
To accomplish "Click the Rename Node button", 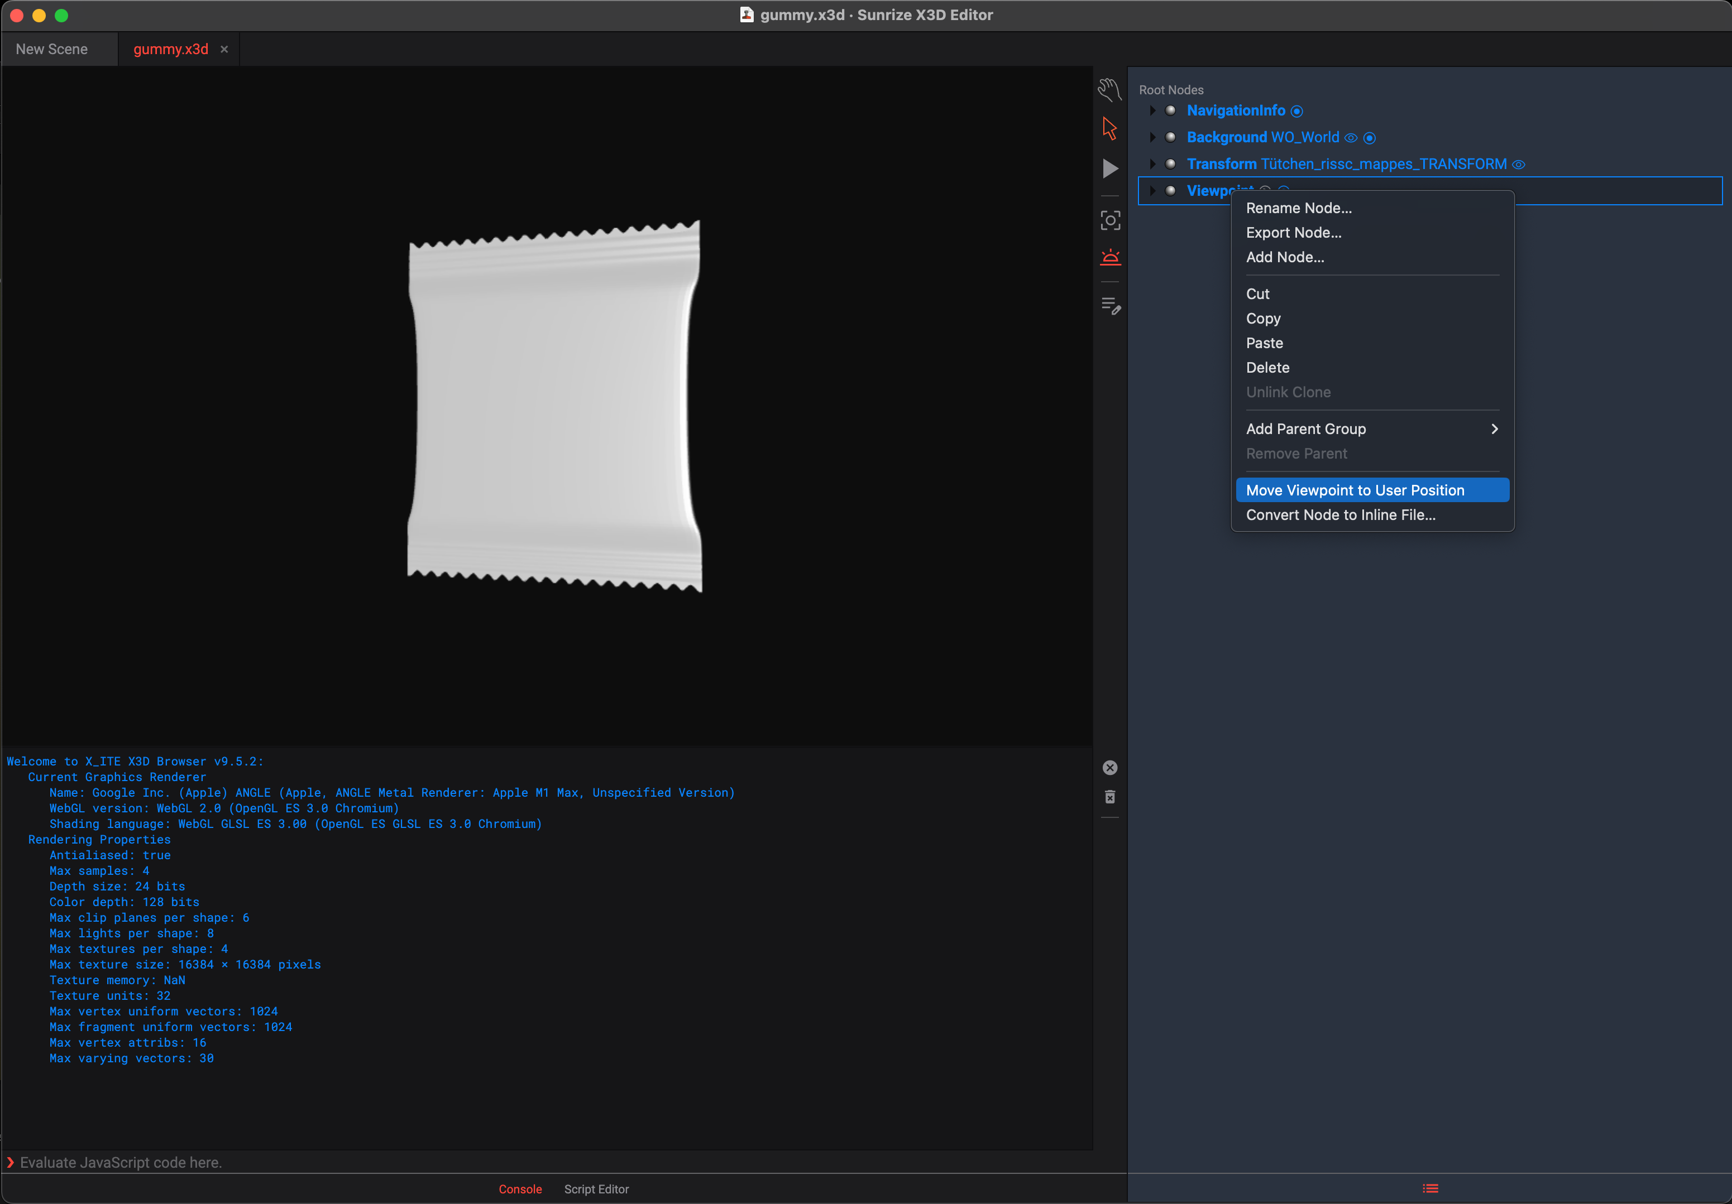I will click(1299, 208).
